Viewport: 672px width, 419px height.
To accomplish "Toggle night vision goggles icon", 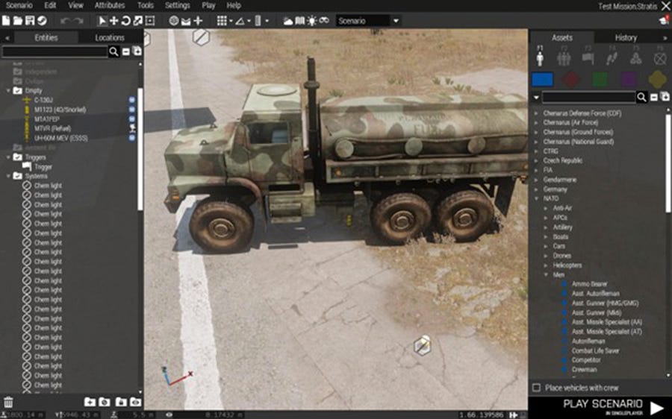I will point(324,21).
